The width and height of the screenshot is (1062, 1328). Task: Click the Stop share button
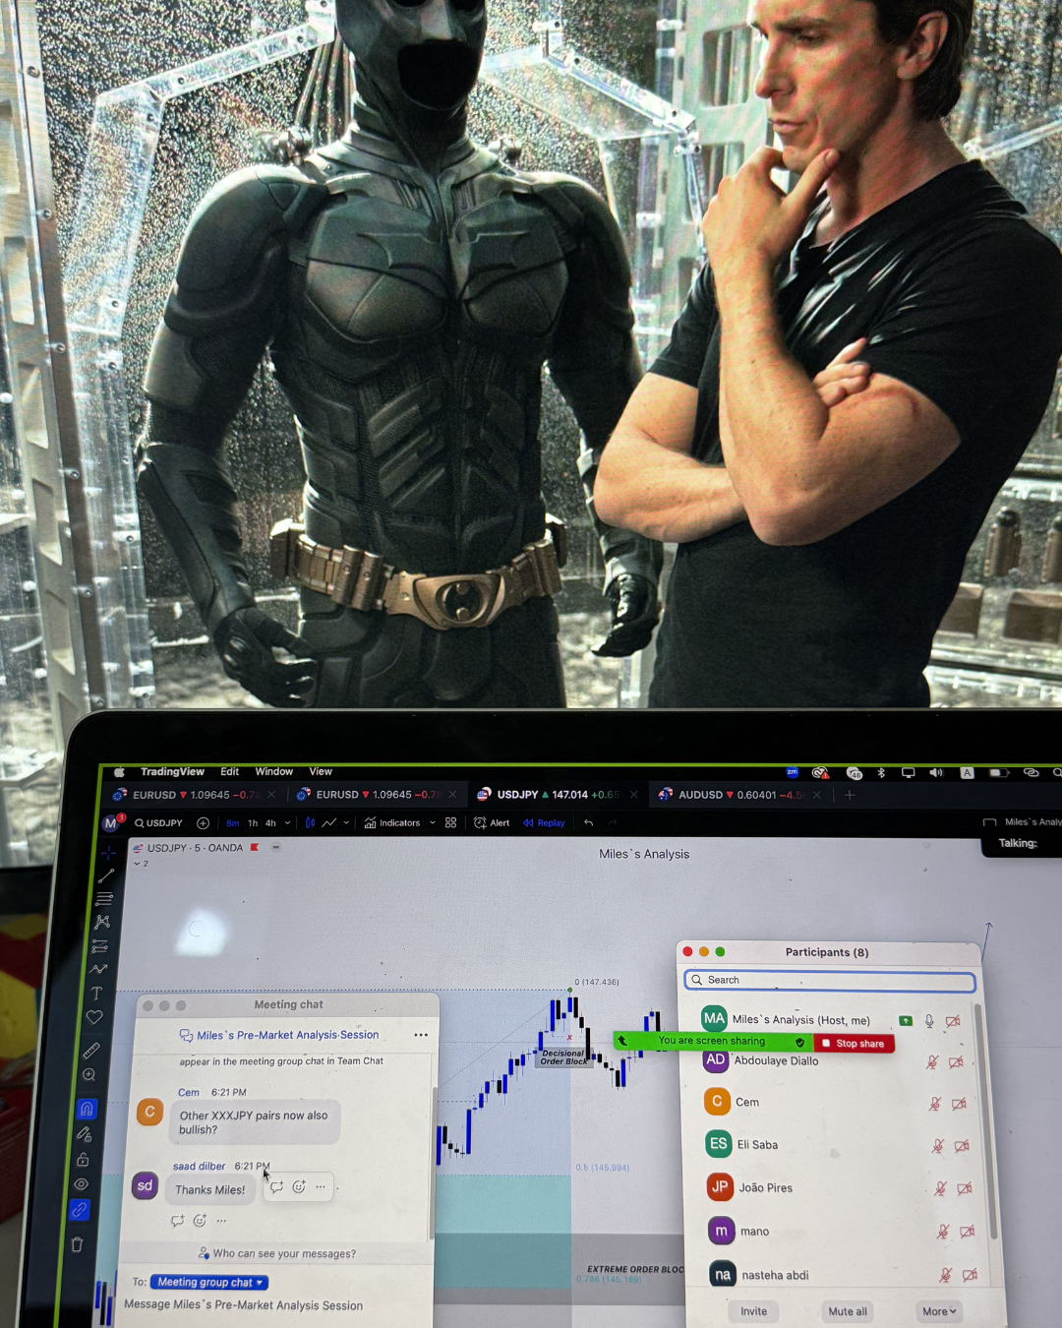click(x=854, y=1044)
